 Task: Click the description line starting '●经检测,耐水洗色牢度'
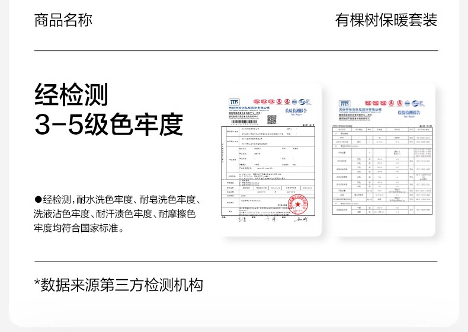click(117, 199)
